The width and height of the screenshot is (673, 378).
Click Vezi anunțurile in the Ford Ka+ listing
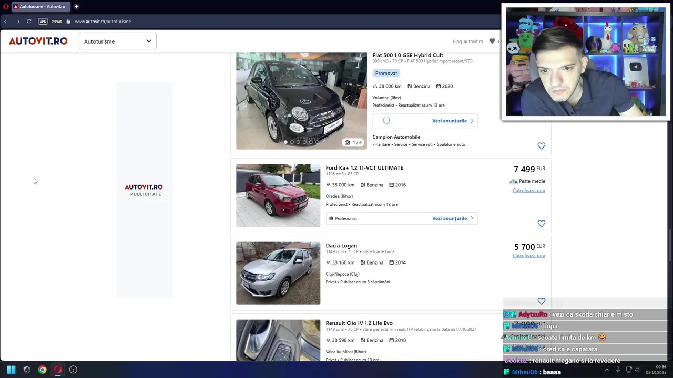pos(453,218)
